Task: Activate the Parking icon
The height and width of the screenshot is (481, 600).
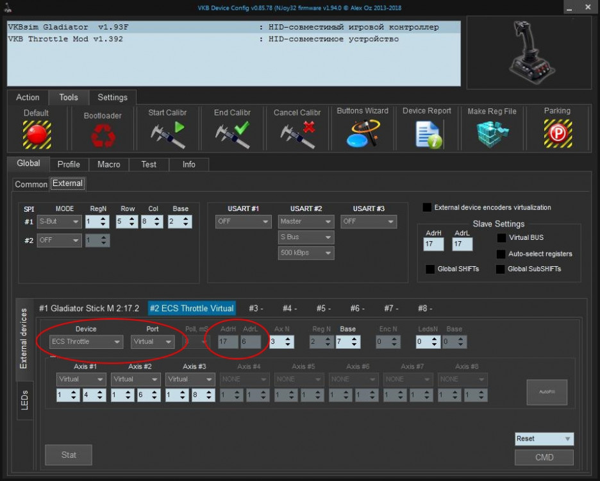Action: pyautogui.click(x=557, y=134)
